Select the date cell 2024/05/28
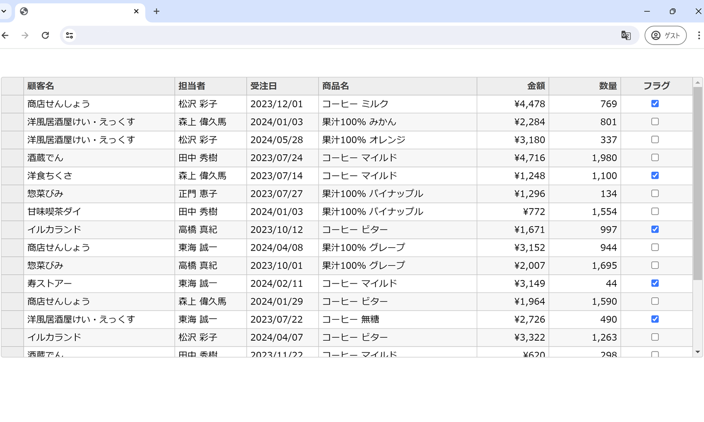The width and height of the screenshot is (704, 422). 282,140
